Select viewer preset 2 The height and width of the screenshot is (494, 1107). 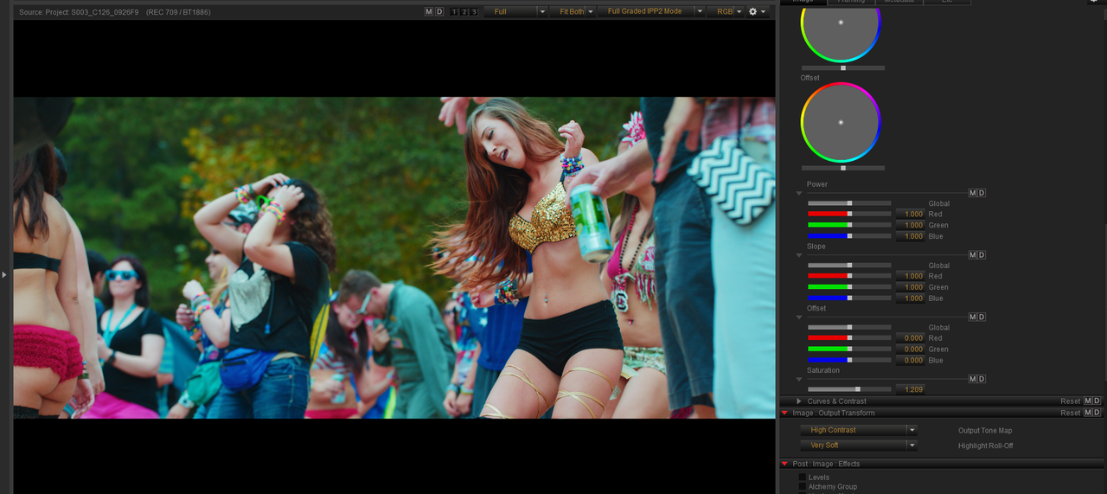[464, 11]
